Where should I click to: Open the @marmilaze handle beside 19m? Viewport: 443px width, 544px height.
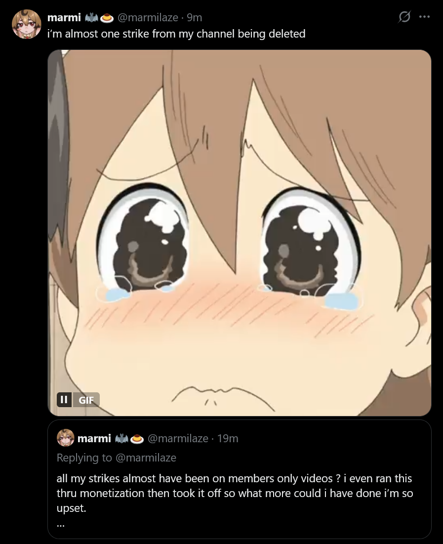(x=178, y=439)
